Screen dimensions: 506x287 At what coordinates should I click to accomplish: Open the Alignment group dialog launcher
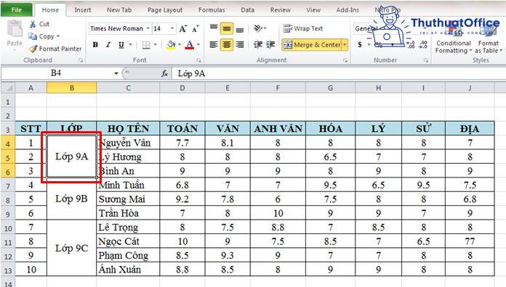click(345, 60)
